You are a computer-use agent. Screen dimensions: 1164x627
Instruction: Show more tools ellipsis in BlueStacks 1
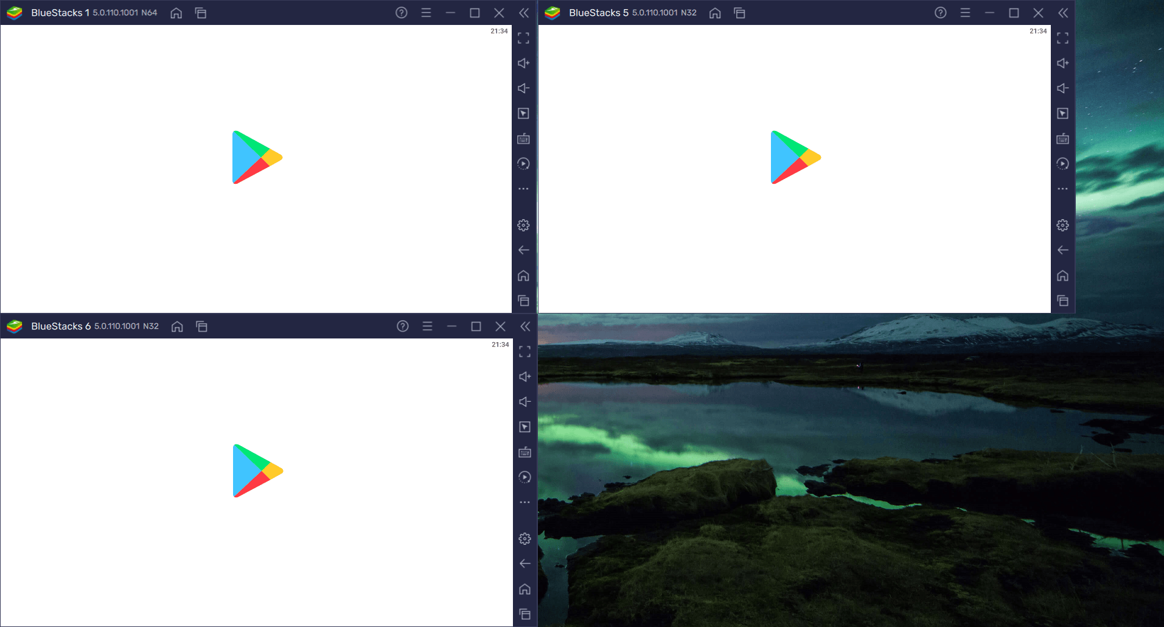(523, 189)
